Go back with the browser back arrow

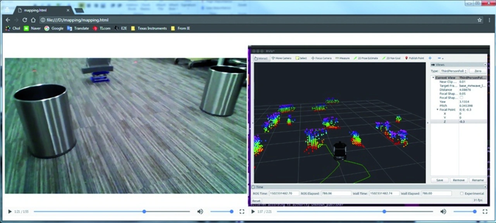point(8,20)
